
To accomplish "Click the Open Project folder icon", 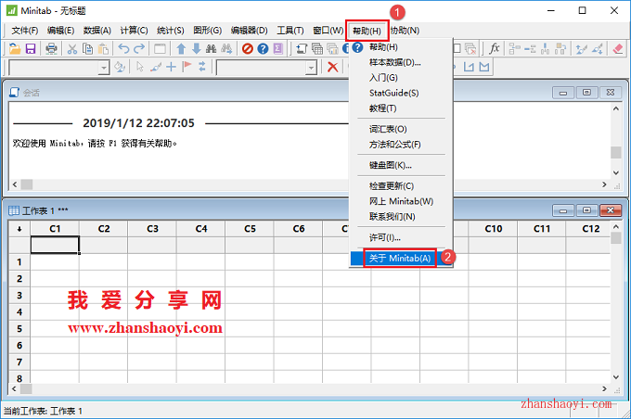I will [x=15, y=48].
